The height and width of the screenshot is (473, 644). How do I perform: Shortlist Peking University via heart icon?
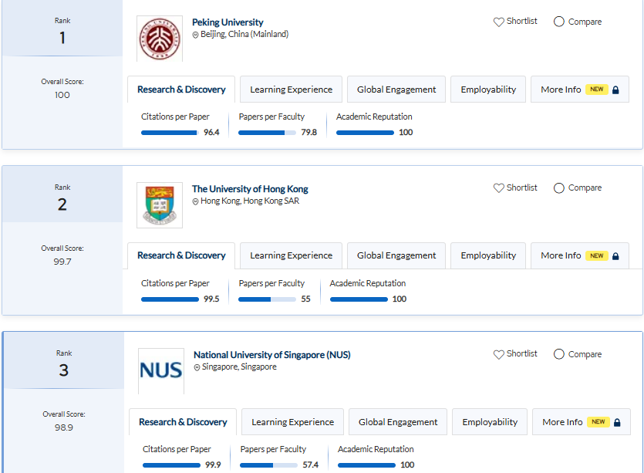(x=498, y=22)
